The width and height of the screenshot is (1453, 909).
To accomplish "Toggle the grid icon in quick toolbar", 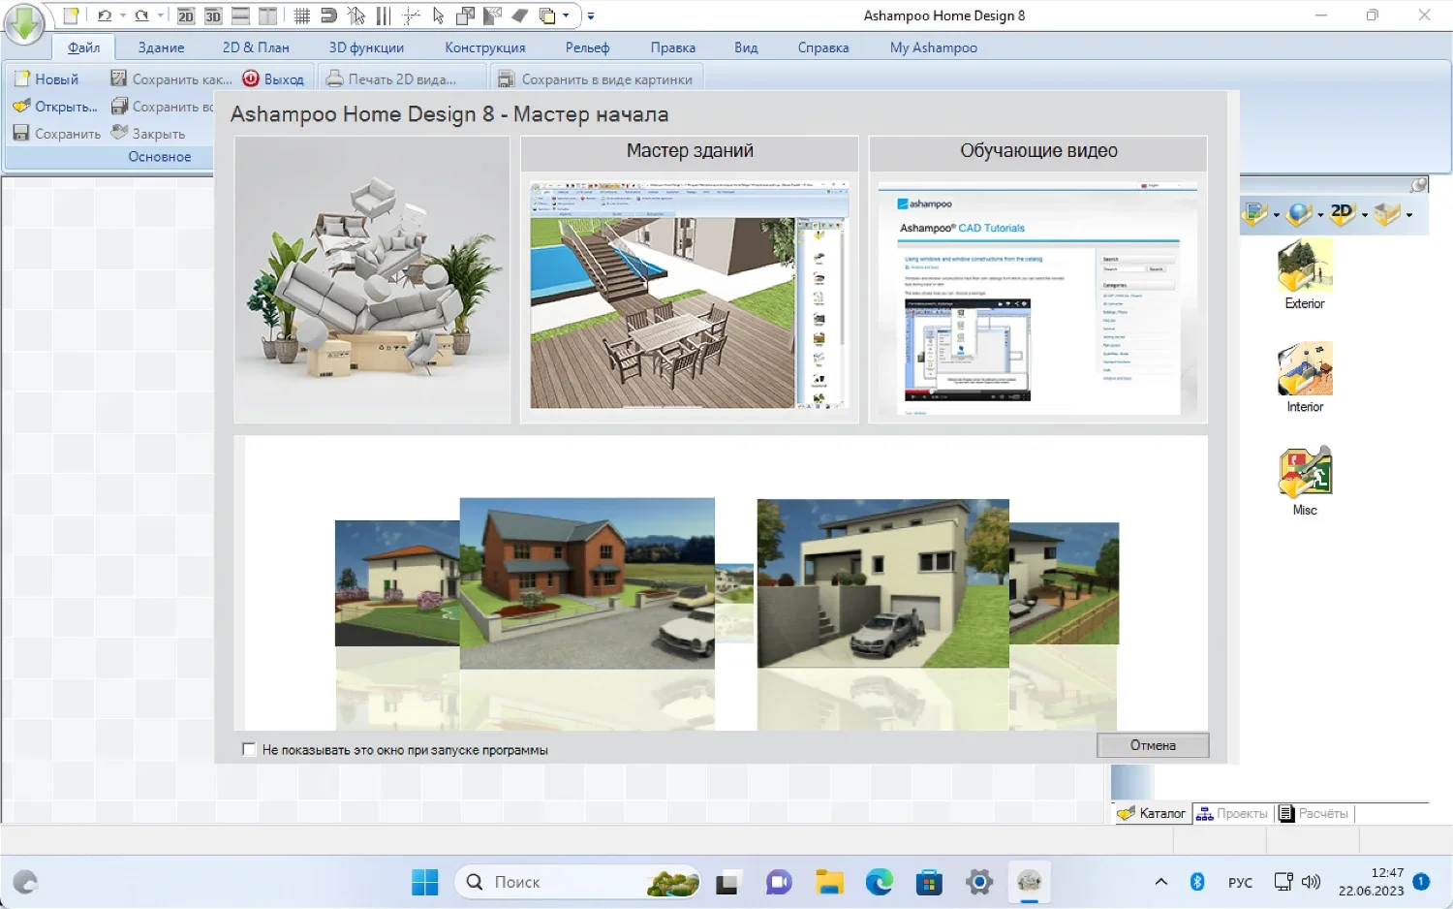I will [302, 16].
